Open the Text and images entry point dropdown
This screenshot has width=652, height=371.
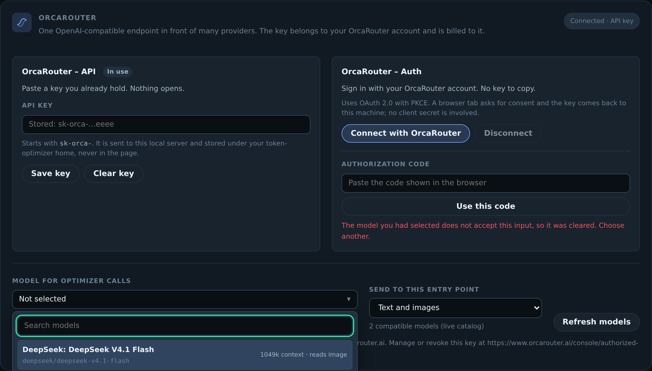(x=456, y=308)
